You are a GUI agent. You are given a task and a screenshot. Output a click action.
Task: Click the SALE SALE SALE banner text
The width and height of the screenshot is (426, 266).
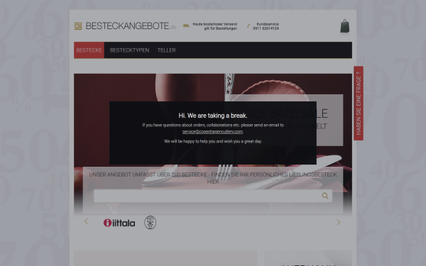pyautogui.click(x=284, y=113)
